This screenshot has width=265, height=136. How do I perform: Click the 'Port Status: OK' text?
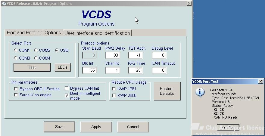tap(222, 90)
